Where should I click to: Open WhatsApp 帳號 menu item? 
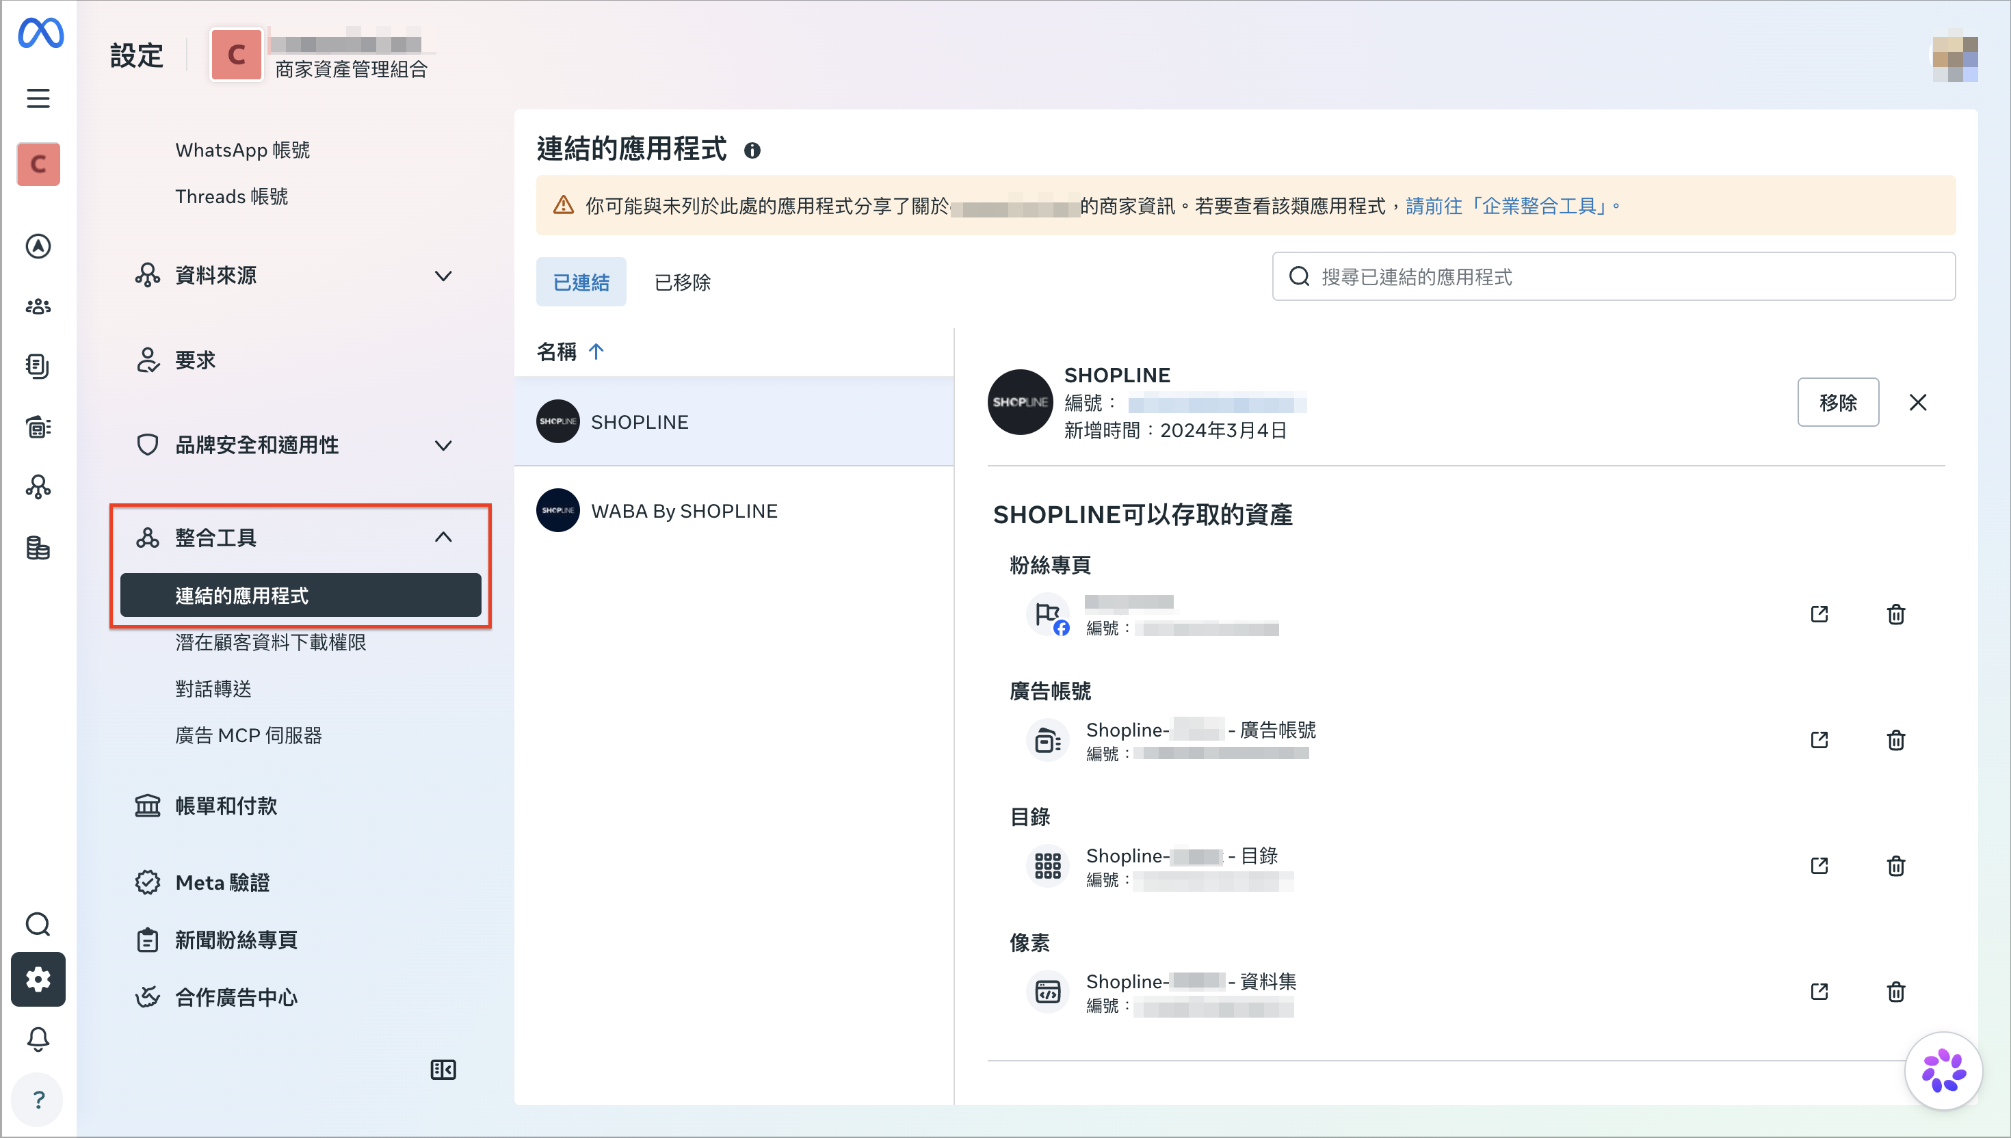[x=242, y=150]
